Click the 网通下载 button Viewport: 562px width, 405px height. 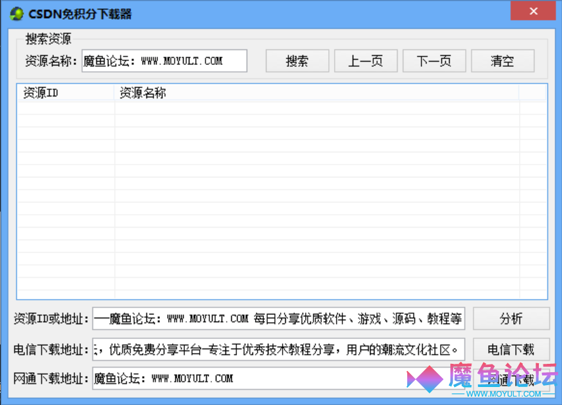511,379
